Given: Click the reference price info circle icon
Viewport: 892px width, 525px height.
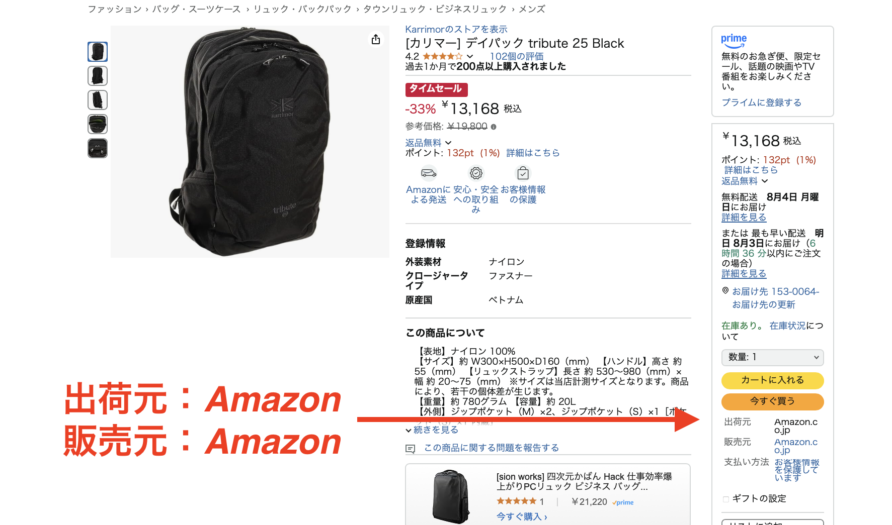Looking at the screenshot, I should point(494,127).
